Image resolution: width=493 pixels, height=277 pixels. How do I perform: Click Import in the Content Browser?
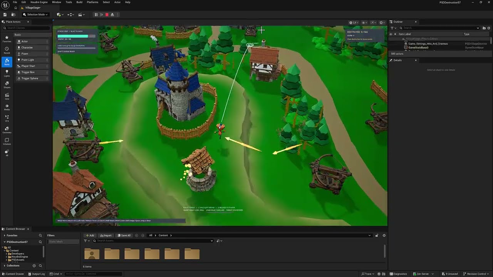tap(106, 235)
